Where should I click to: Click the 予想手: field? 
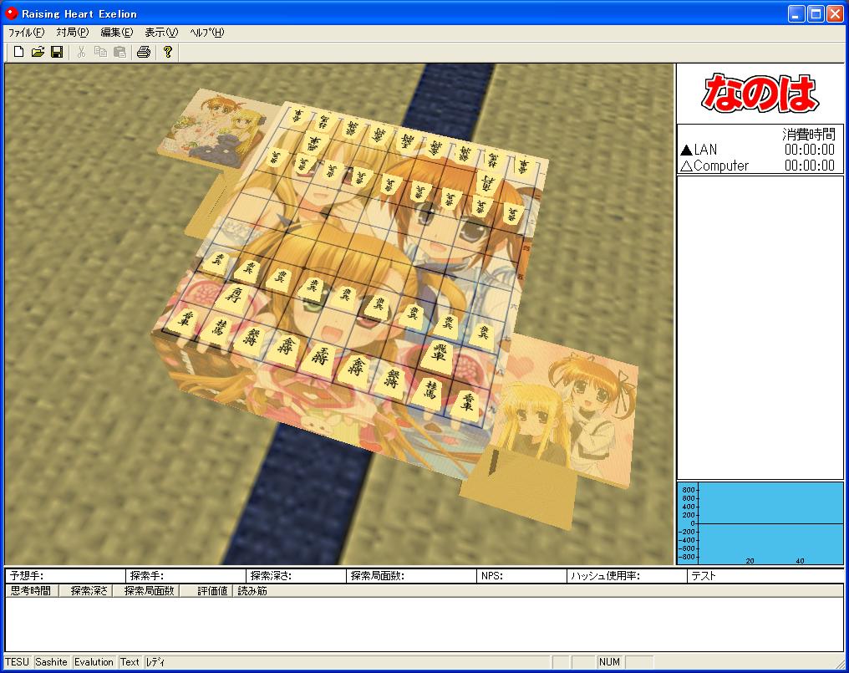click(x=65, y=576)
